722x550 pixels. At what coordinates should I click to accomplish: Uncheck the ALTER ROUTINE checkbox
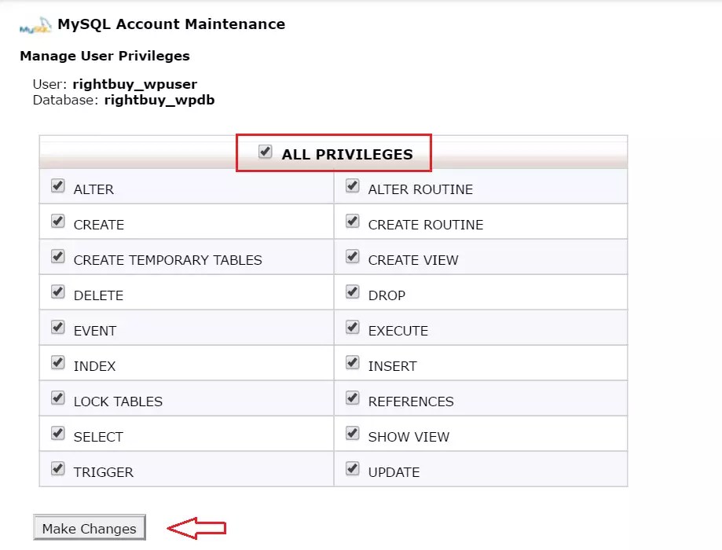click(x=352, y=186)
